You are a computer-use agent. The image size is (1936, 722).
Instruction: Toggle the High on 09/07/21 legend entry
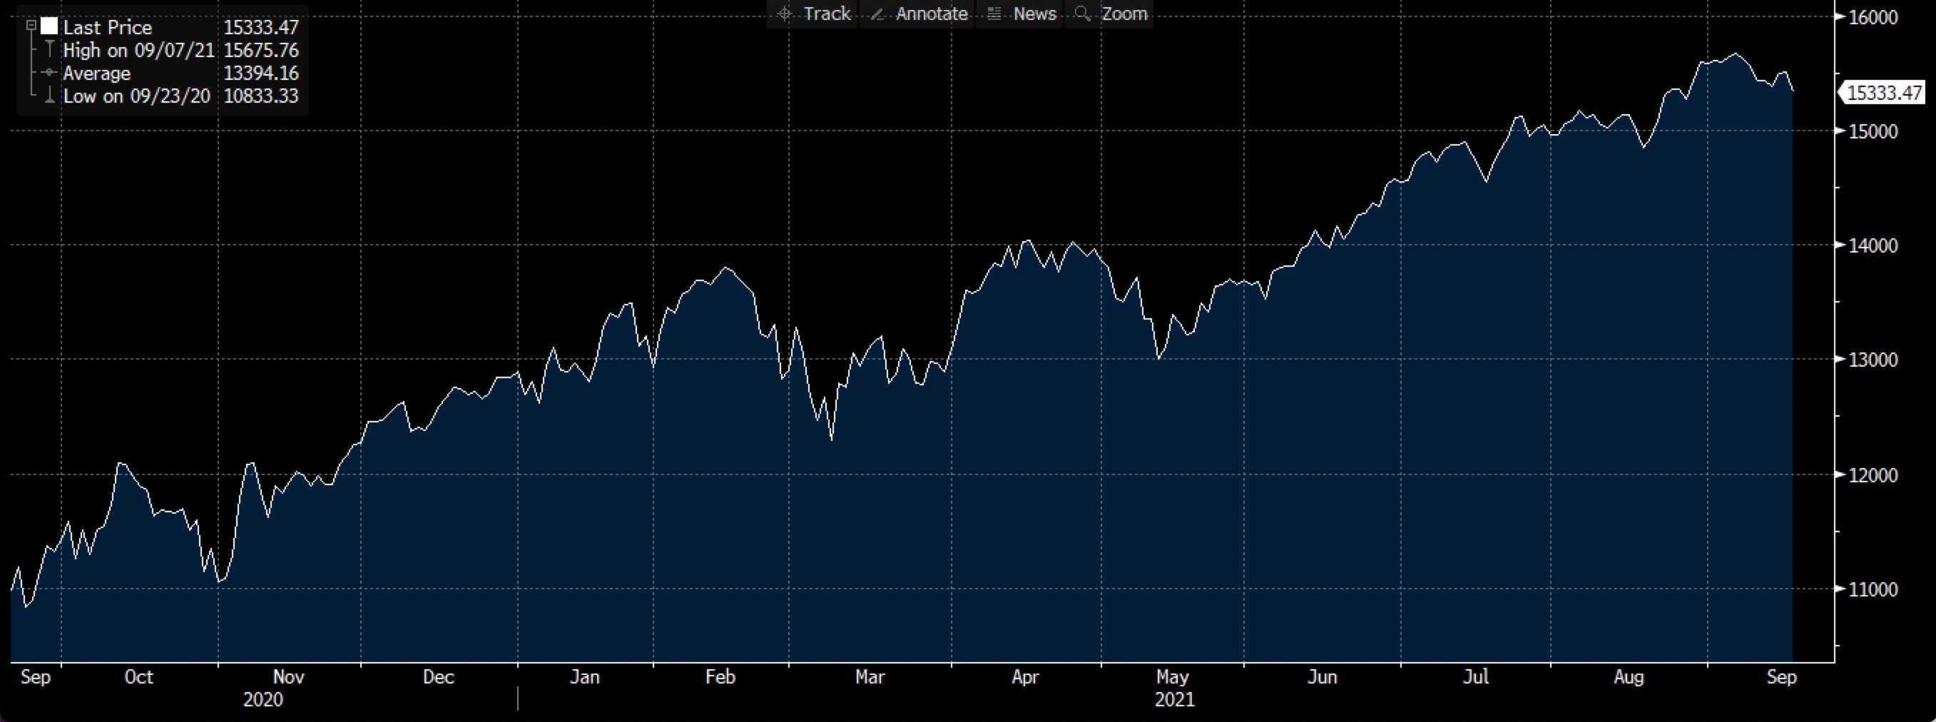pyautogui.click(x=139, y=50)
